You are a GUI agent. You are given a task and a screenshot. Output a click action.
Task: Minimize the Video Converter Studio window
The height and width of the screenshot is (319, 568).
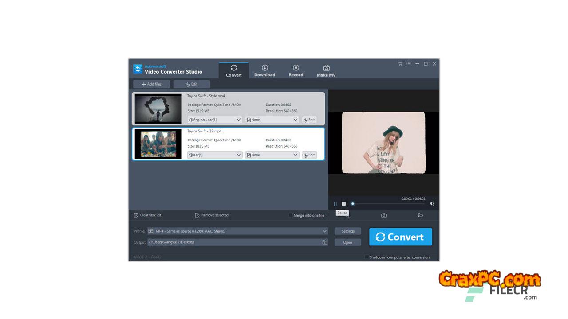coord(417,64)
